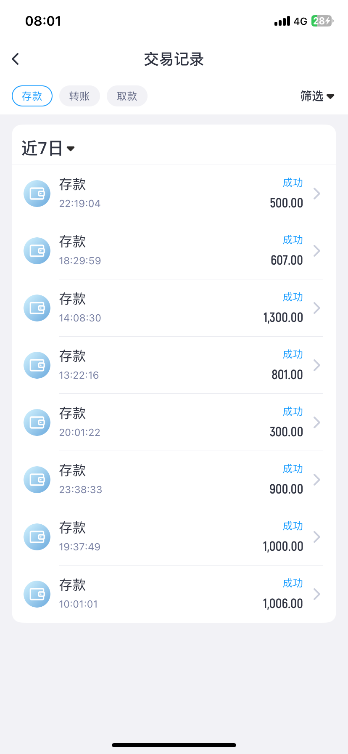Switch to the 转账 tab
This screenshot has width=348, height=754.
[79, 96]
